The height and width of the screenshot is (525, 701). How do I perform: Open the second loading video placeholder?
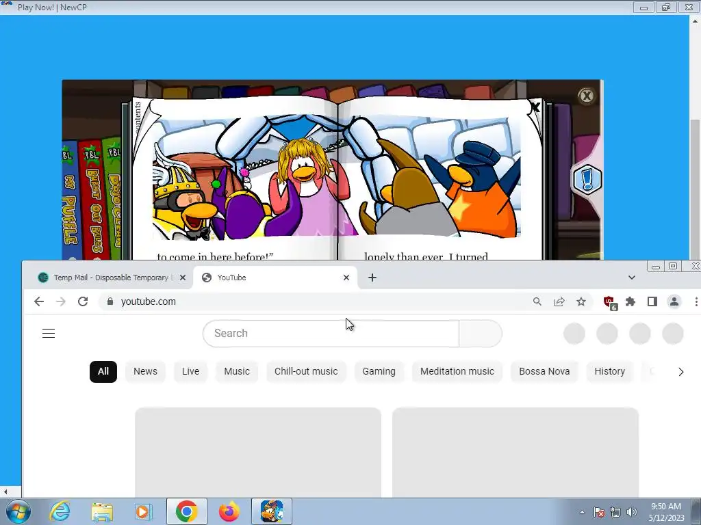click(515, 452)
